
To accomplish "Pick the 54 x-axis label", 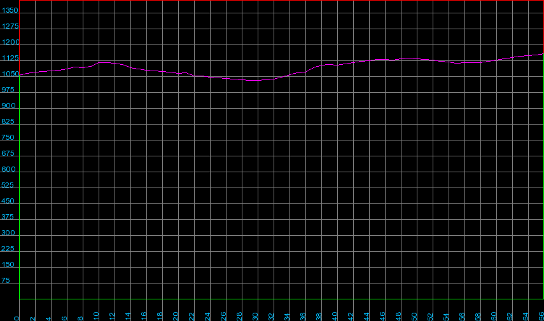I will point(446,317).
